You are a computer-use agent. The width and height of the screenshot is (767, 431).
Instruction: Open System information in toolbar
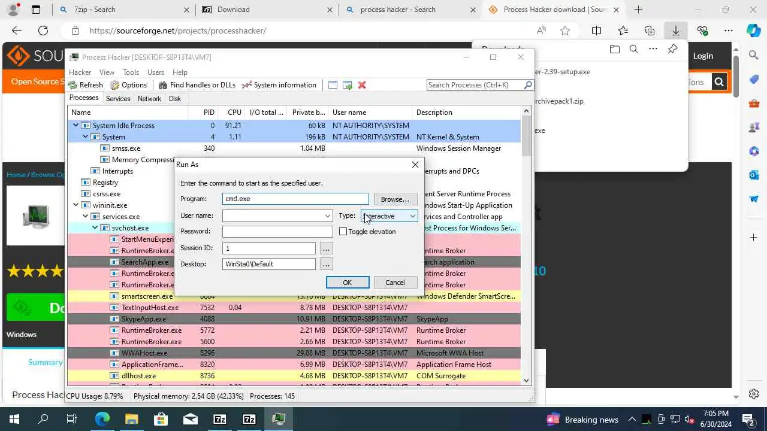[279, 85]
